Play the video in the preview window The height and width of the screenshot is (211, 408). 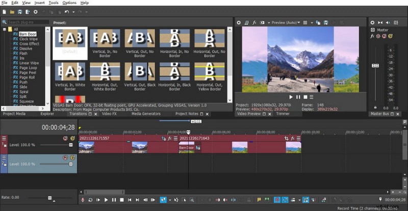click(x=291, y=97)
